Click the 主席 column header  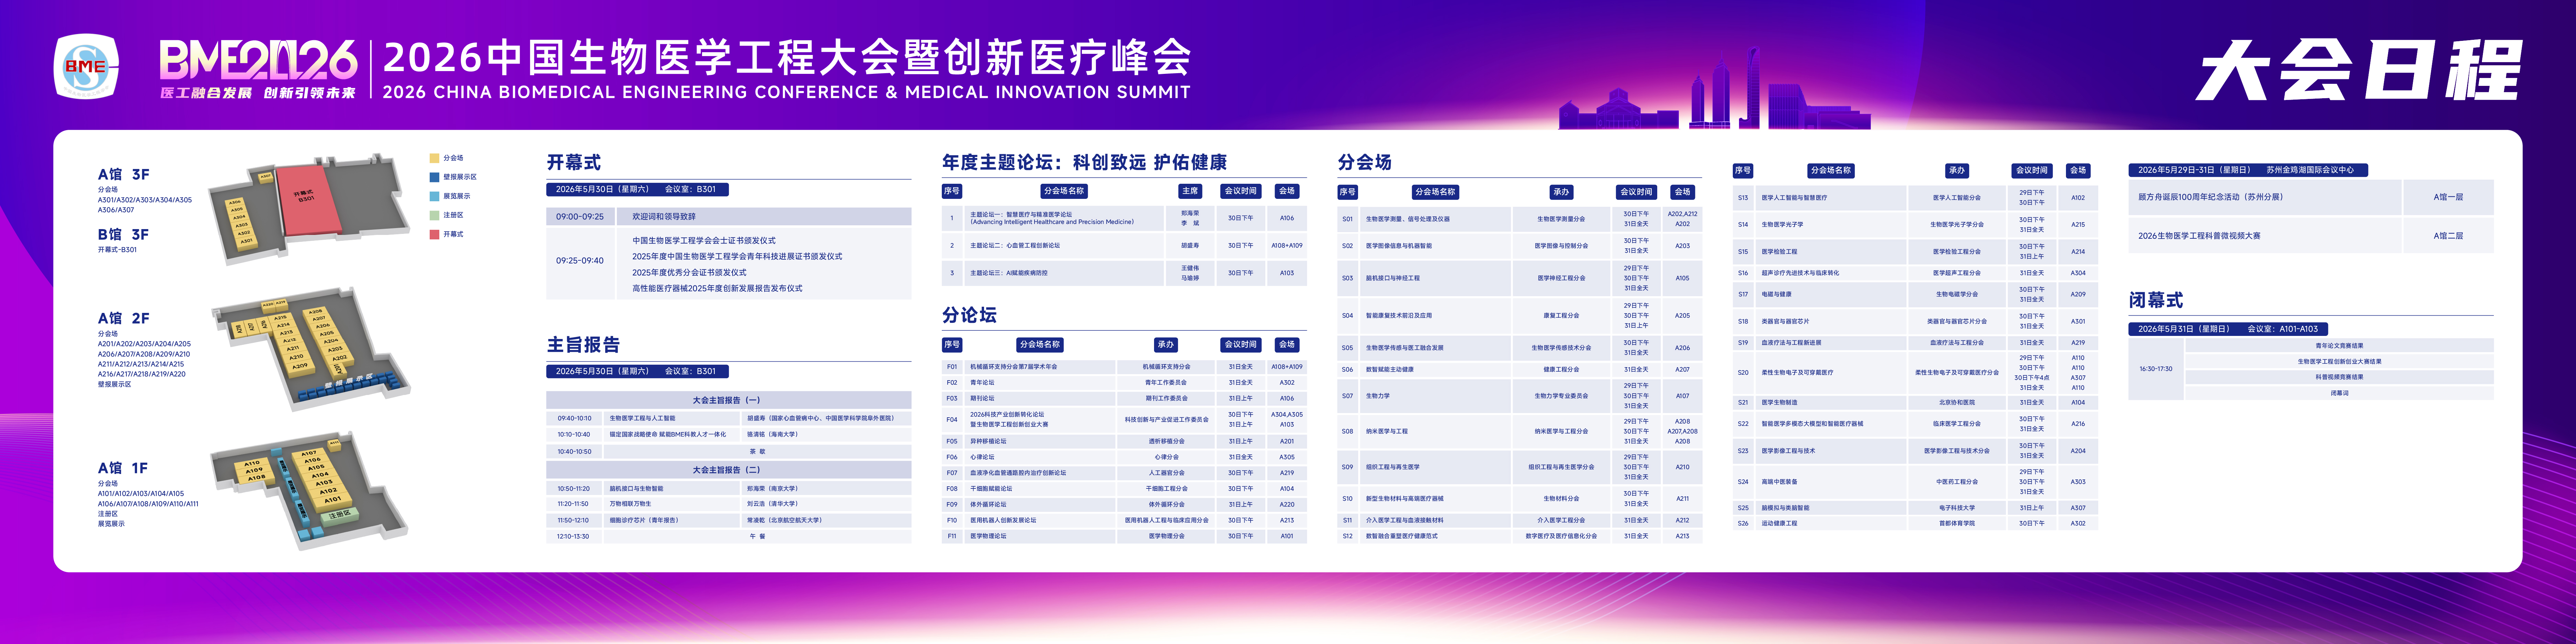(1190, 191)
